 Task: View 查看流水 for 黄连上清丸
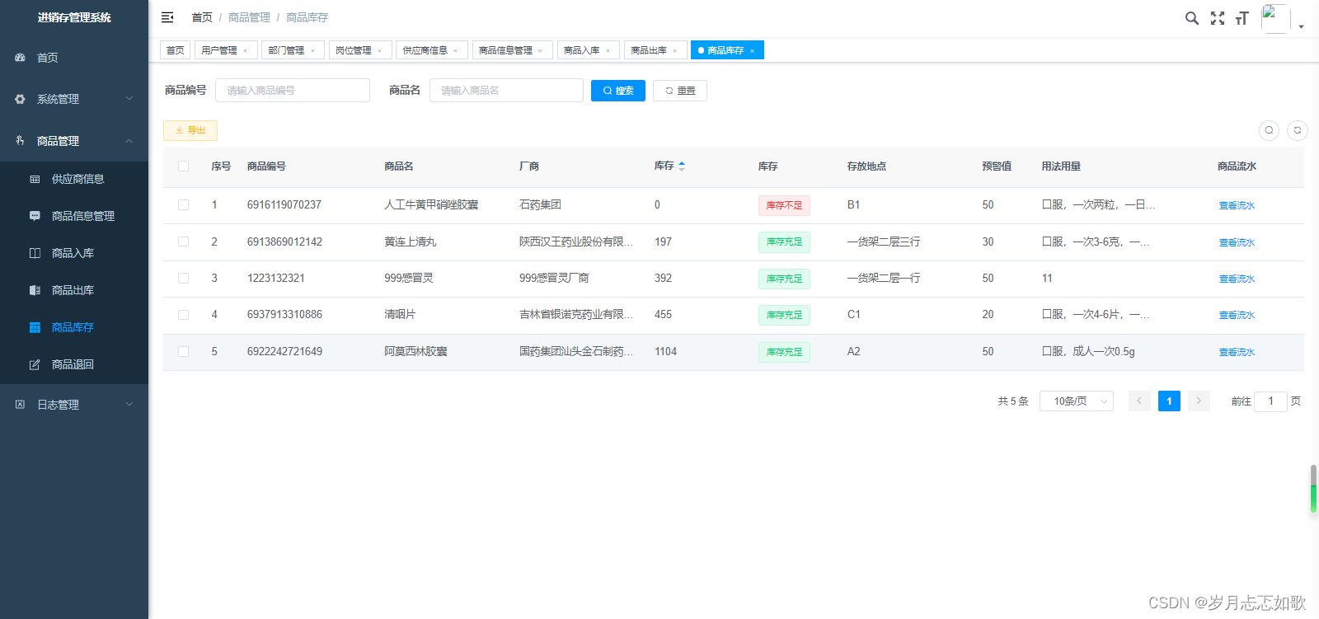(x=1237, y=242)
